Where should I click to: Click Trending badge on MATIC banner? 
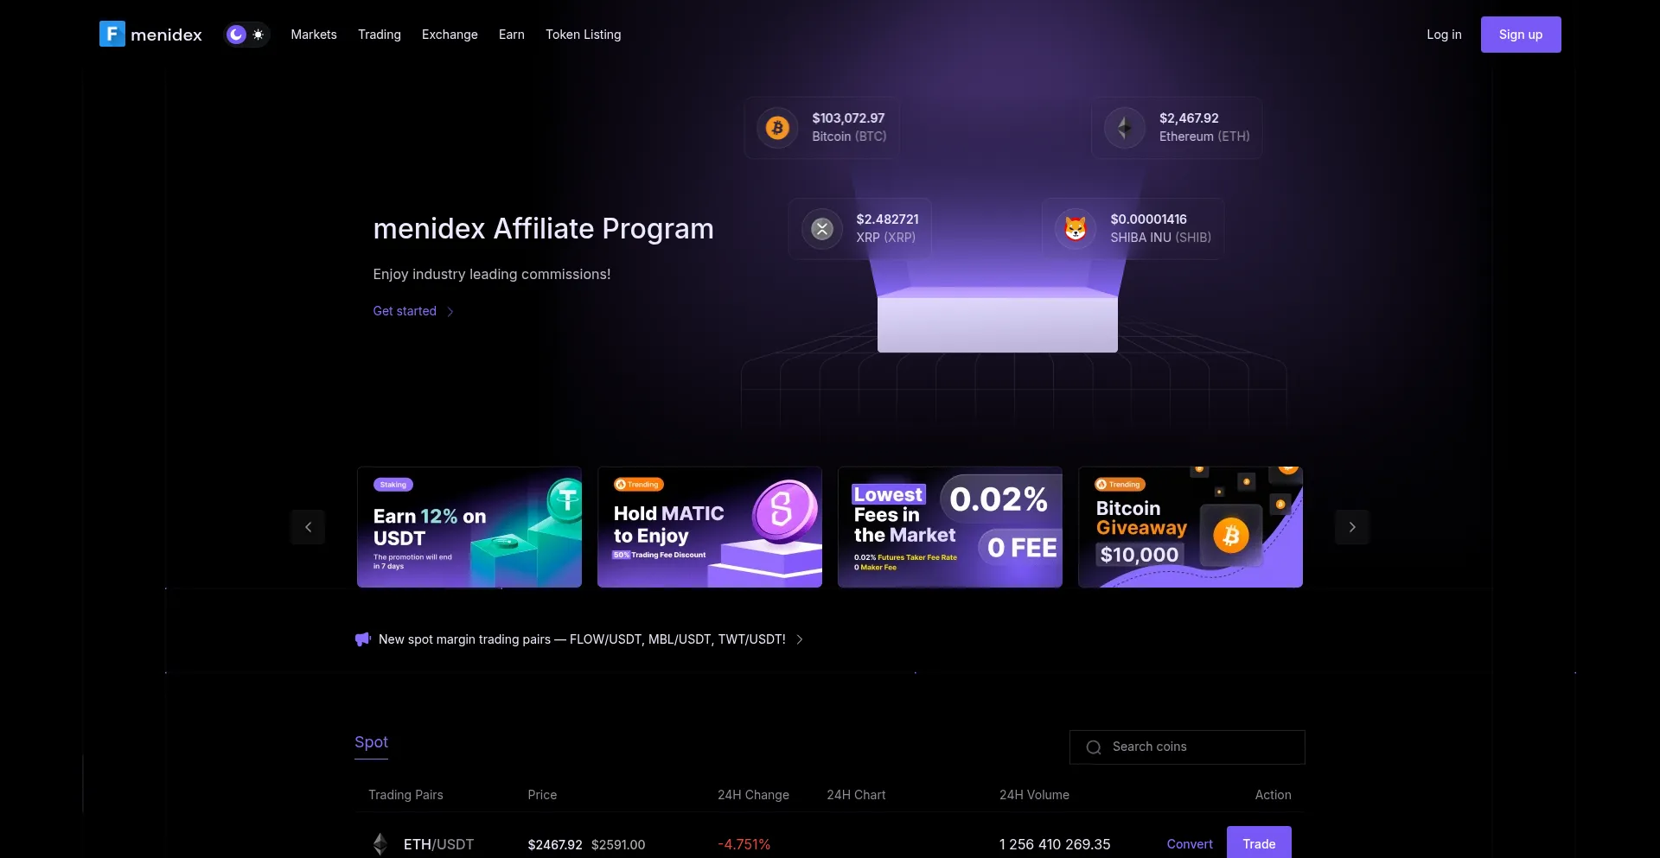(x=639, y=485)
